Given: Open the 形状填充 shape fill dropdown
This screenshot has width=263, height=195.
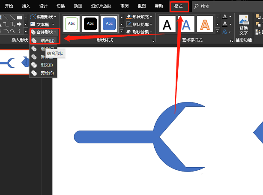Looking at the screenshot, I should click(139, 17).
